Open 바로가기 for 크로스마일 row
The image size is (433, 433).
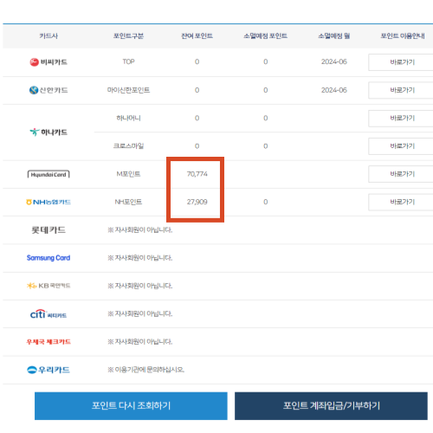tap(401, 146)
